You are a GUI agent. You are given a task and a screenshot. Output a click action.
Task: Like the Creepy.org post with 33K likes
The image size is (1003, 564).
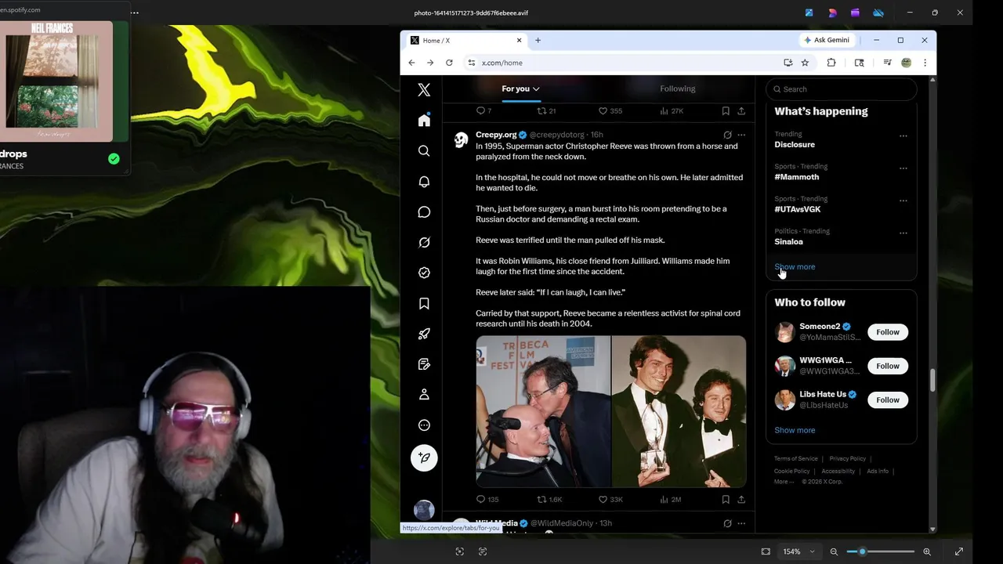(x=610, y=499)
